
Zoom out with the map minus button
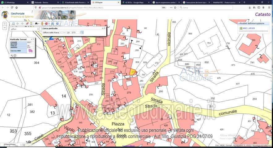pyautogui.click(x=5, y=28)
